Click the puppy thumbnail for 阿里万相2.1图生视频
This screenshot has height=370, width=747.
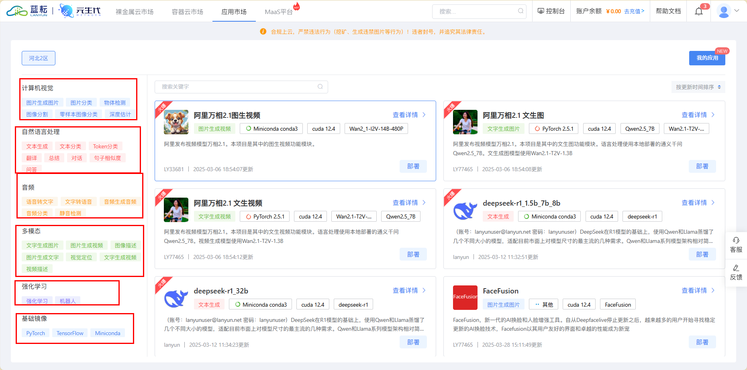(x=176, y=122)
